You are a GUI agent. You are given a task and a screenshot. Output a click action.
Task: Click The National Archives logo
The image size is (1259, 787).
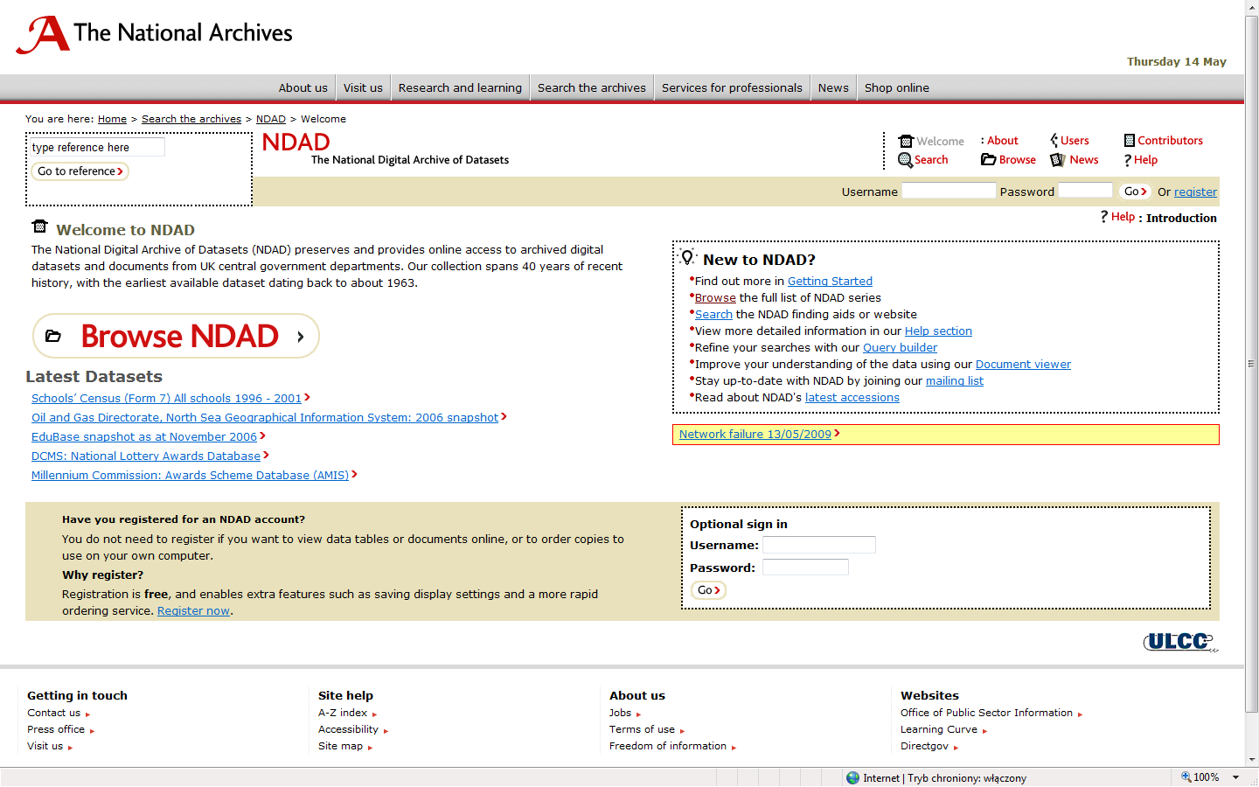(154, 34)
